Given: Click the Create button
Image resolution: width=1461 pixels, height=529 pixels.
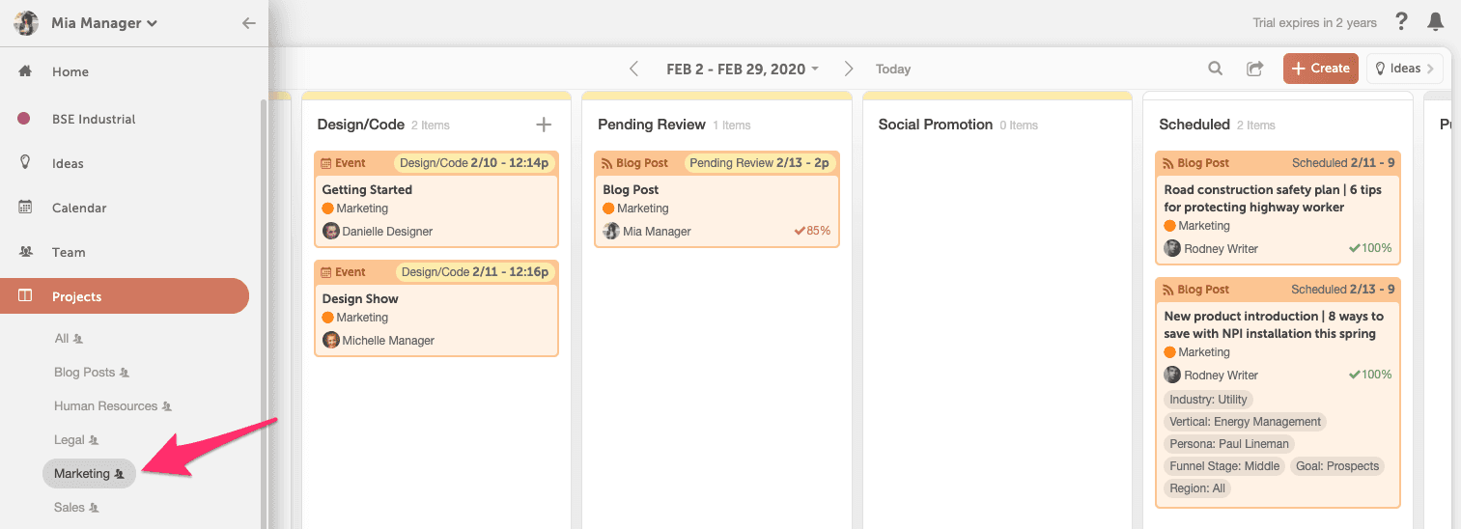Looking at the screenshot, I should [1321, 69].
